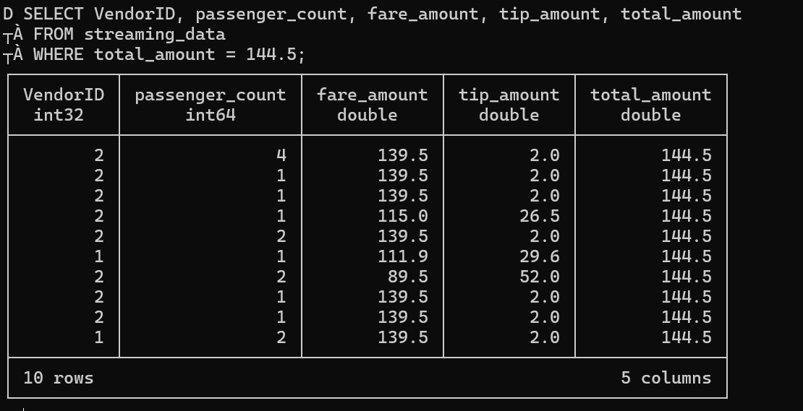803x411 pixels.
Task: Click the int32 type label under VendorID
Action: pyautogui.click(x=64, y=115)
